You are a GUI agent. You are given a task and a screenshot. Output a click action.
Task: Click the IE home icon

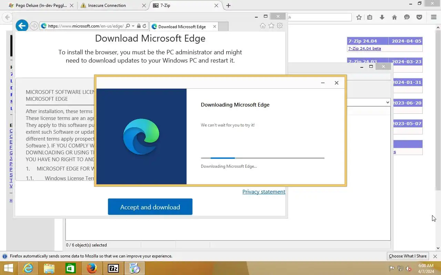[x=263, y=26]
